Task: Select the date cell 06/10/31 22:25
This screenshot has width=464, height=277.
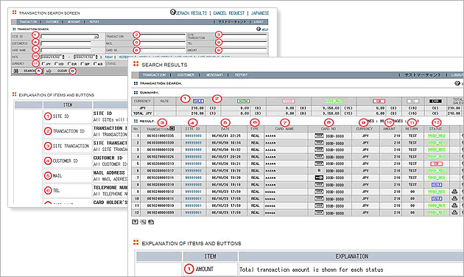Action: pyautogui.click(x=226, y=136)
